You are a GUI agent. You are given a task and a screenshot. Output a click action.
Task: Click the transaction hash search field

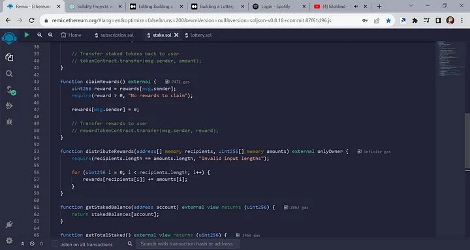click(x=188, y=243)
